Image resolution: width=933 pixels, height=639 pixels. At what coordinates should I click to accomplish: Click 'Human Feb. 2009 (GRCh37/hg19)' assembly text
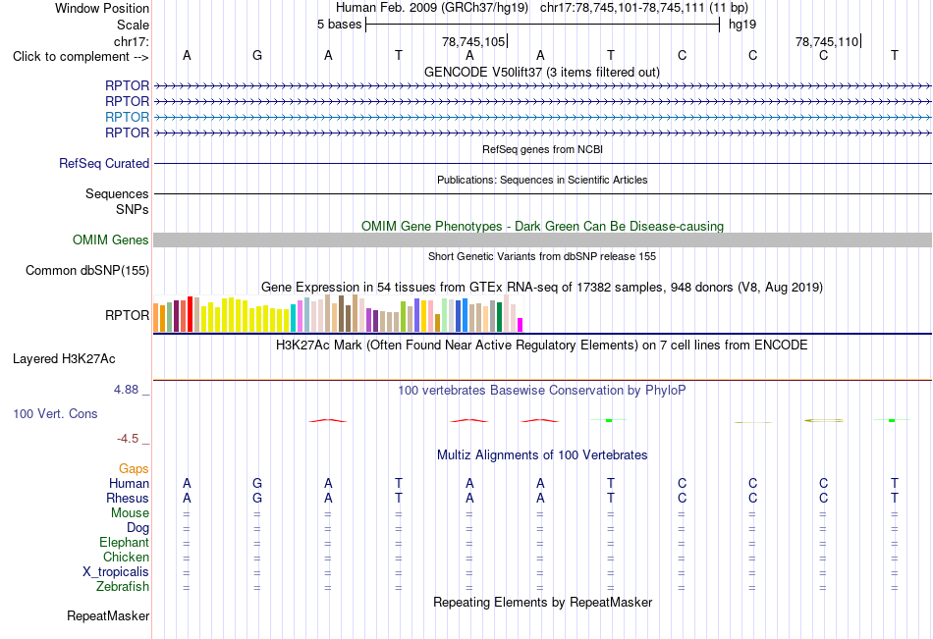[432, 8]
